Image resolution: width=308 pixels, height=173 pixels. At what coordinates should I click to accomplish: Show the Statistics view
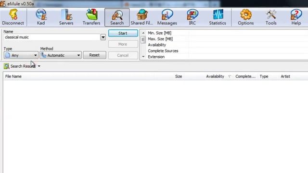pos(218,17)
